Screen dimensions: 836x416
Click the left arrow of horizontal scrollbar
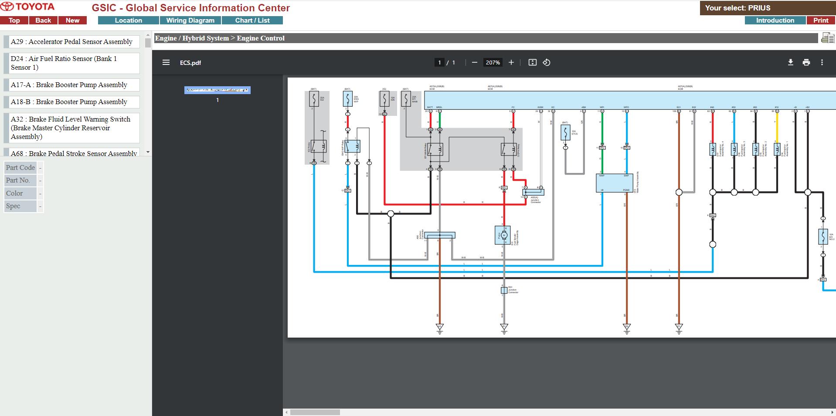point(286,412)
